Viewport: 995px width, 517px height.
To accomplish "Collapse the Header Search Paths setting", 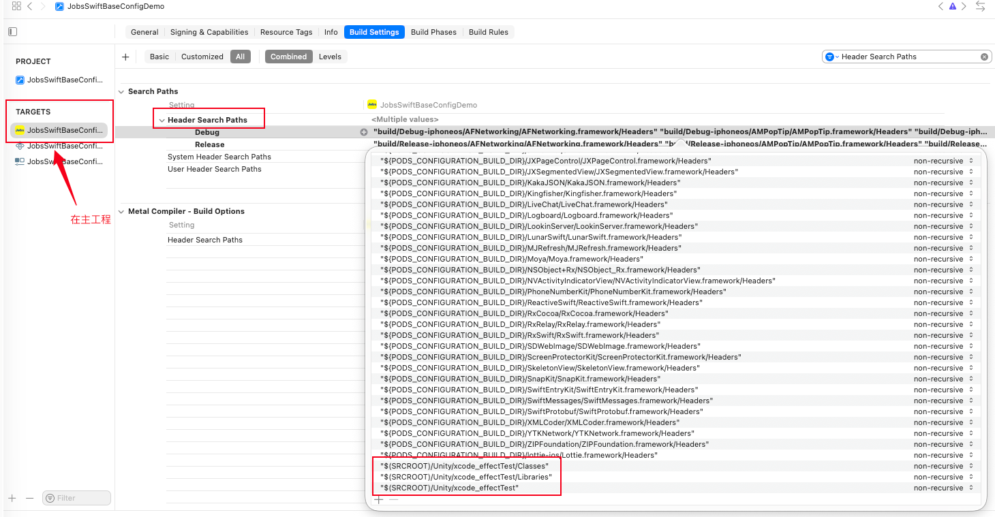I will tap(162, 121).
